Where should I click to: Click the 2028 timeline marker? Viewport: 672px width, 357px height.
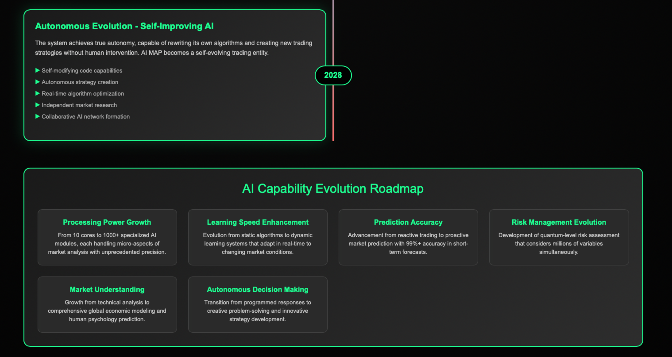tap(333, 75)
